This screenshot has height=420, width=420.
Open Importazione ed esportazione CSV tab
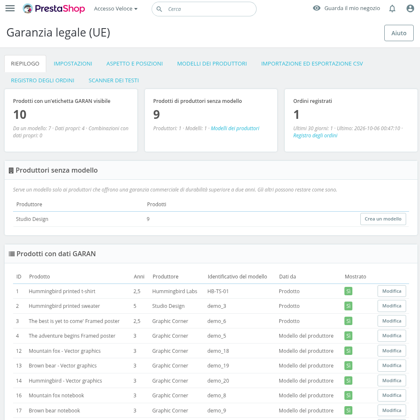(312, 64)
